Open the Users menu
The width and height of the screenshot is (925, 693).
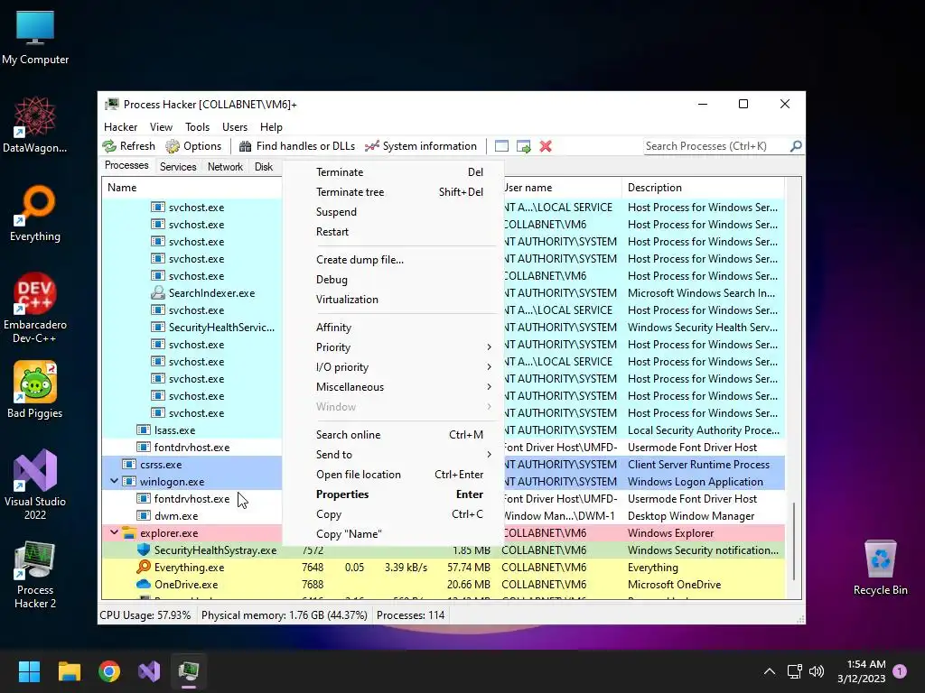[x=234, y=126]
